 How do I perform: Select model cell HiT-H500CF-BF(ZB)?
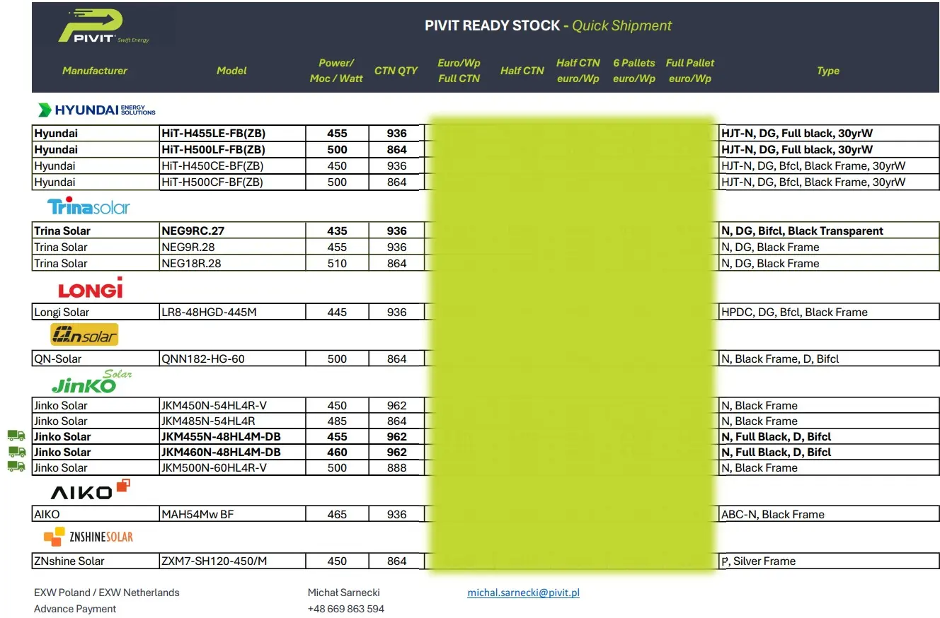[x=233, y=182]
